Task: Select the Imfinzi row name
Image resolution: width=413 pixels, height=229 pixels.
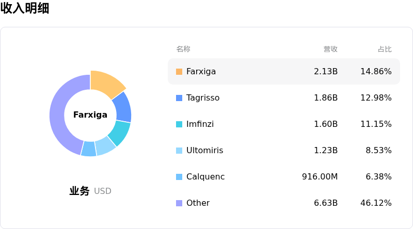Action: [x=200, y=124]
